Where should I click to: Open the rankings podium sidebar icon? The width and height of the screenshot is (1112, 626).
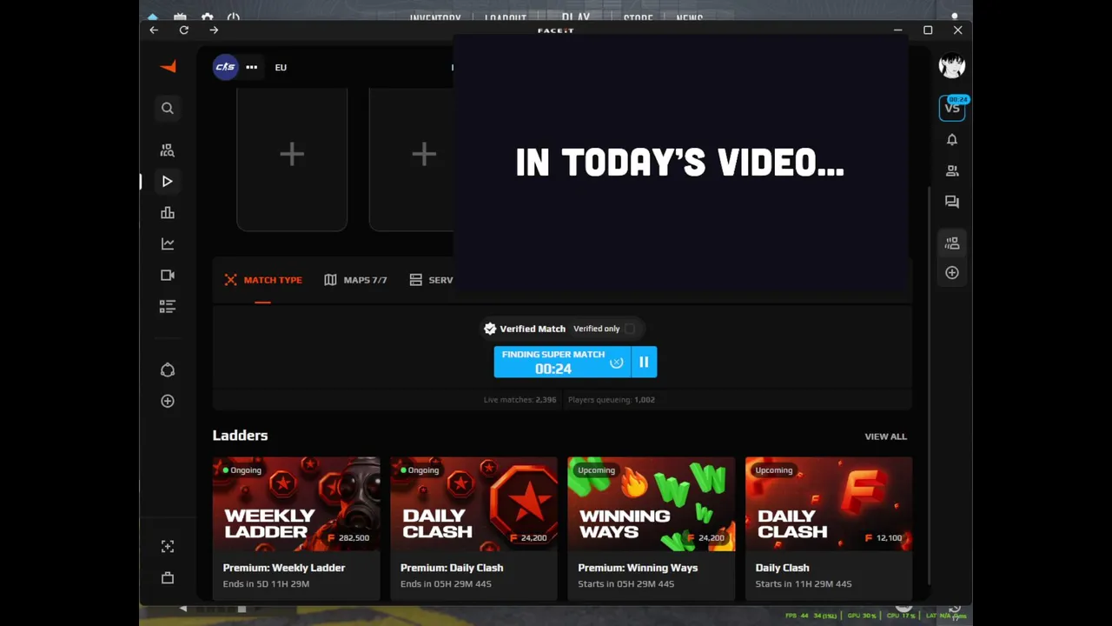[x=168, y=213]
